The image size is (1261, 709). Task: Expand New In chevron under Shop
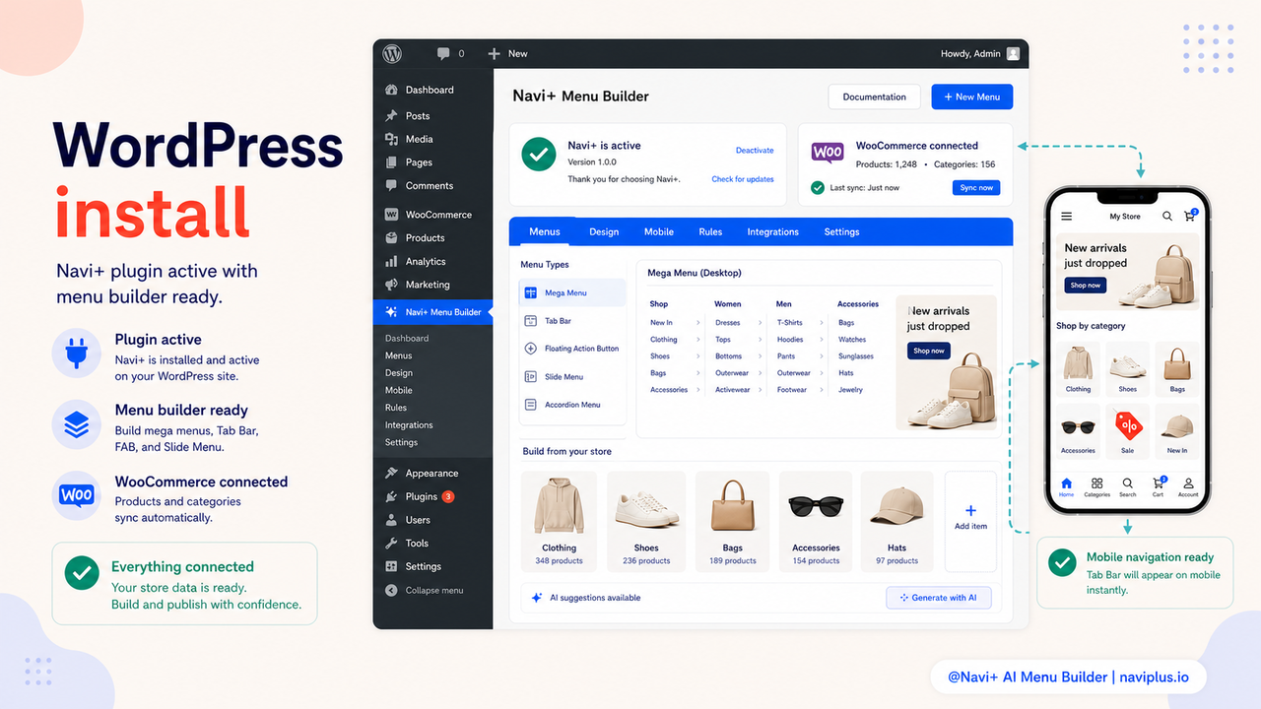tap(698, 322)
